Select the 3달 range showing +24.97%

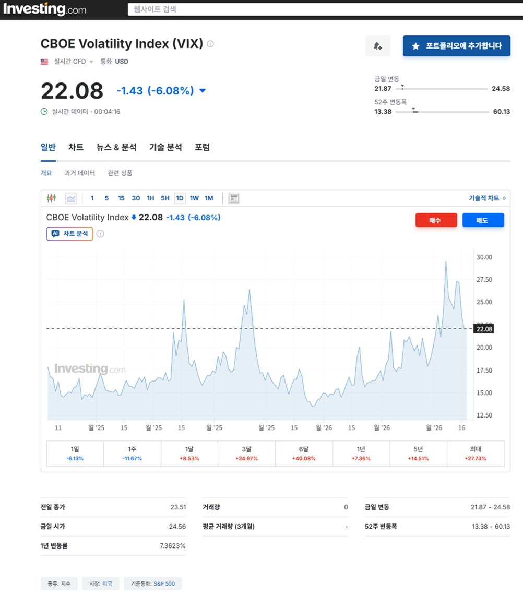(x=247, y=454)
